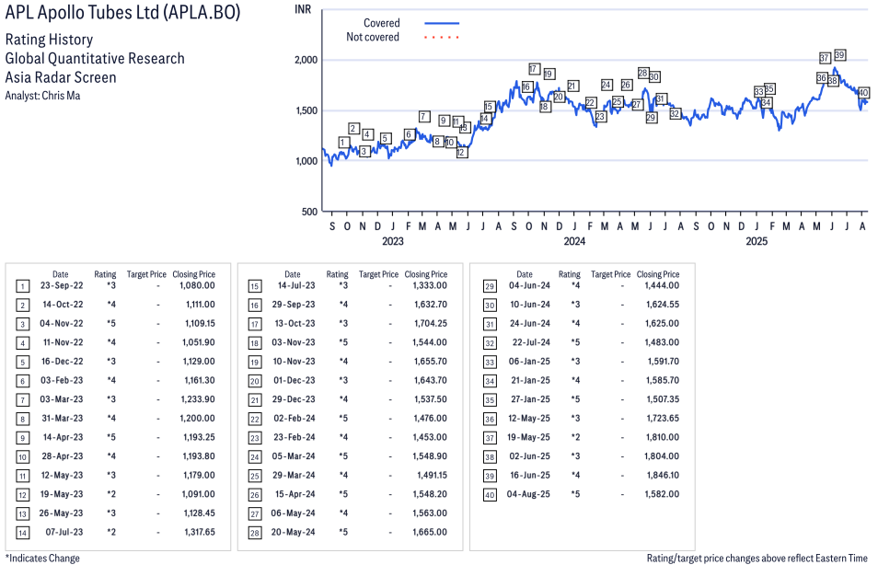The width and height of the screenshot is (878, 565).
Task: Click the '03-Feb-23' date cell
Action: click(x=62, y=380)
